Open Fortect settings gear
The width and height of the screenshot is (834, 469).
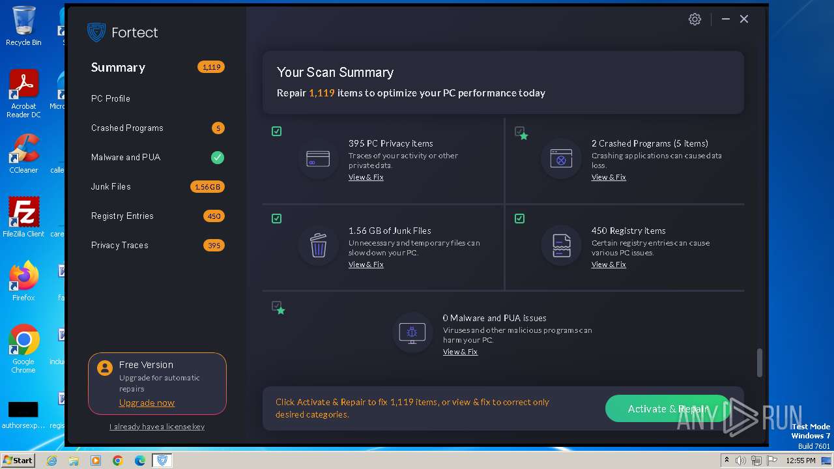pos(695,20)
